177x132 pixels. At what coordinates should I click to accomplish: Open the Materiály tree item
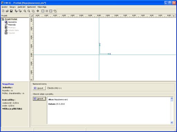tap(12, 25)
